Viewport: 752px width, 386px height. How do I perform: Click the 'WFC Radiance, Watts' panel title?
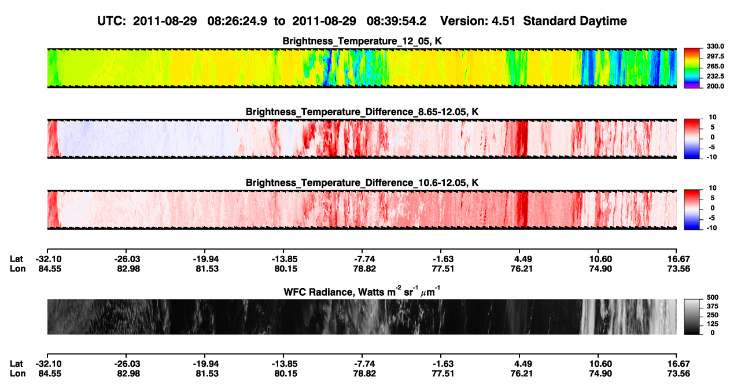[x=362, y=291]
